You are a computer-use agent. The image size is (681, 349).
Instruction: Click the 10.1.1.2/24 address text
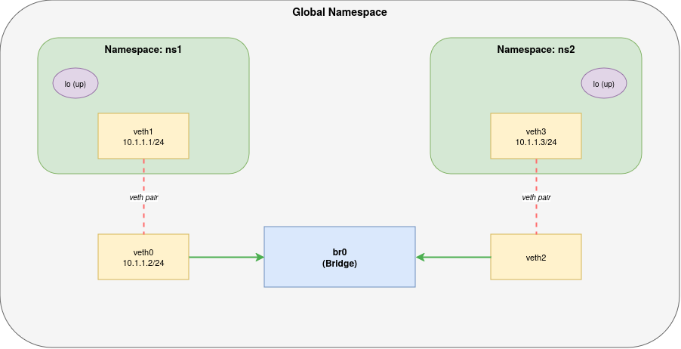tap(143, 263)
